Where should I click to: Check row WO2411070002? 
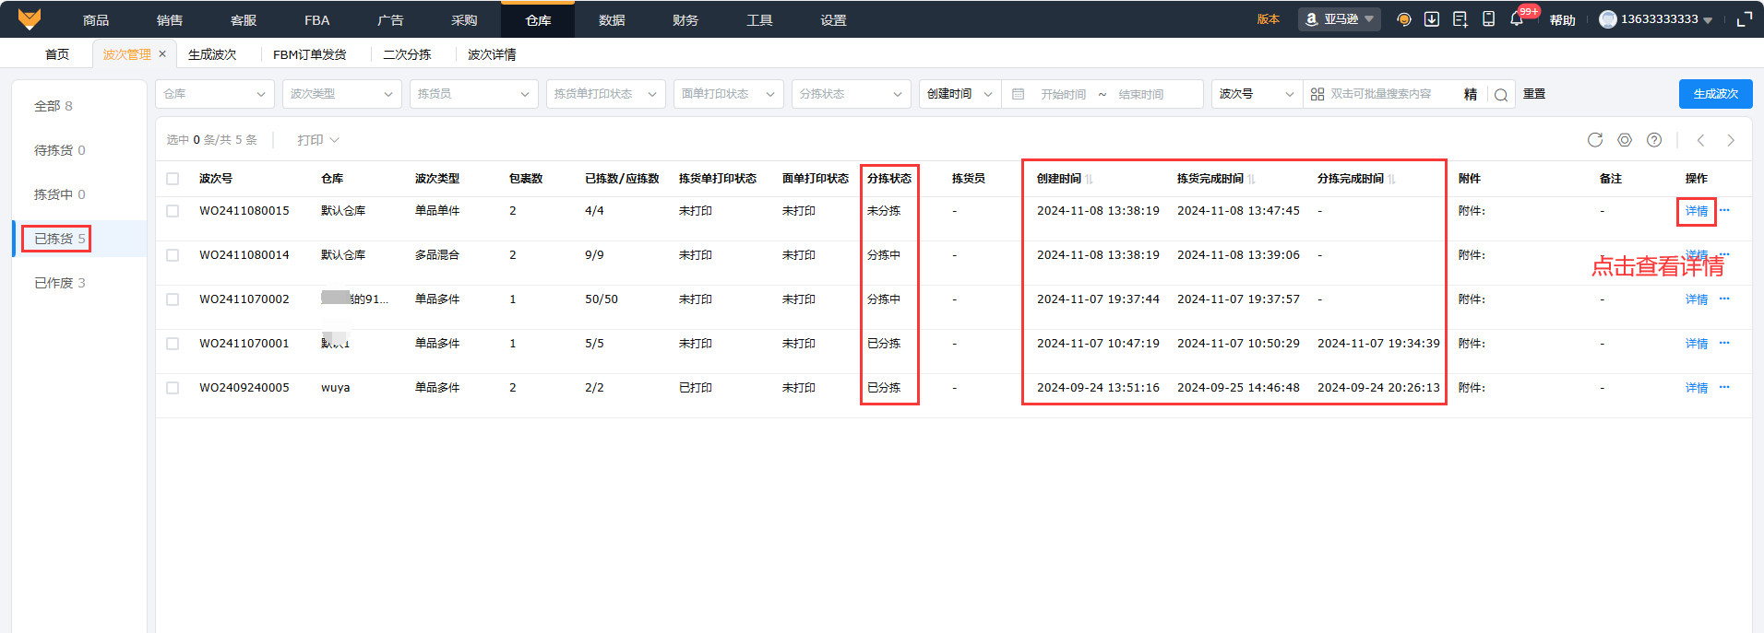coord(173,299)
